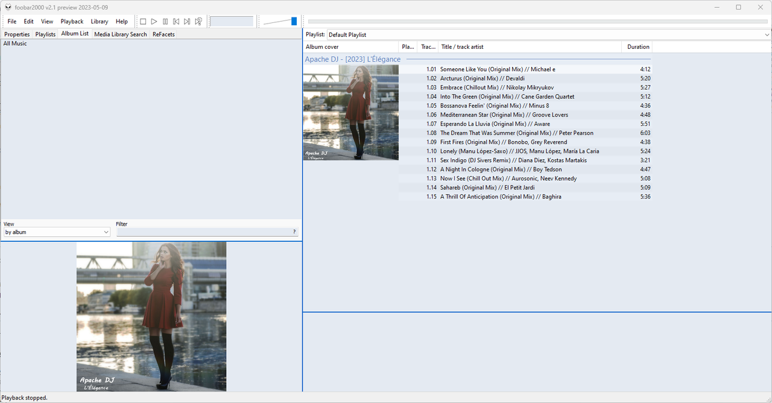The width and height of the screenshot is (772, 403).
Task: Maximize the foobar2000 window
Action: click(x=738, y=7)
